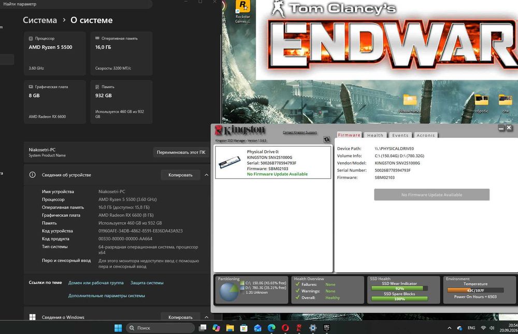Open the Wi-Fi network tray icon

pyautogui.click(x=483, y=328)
